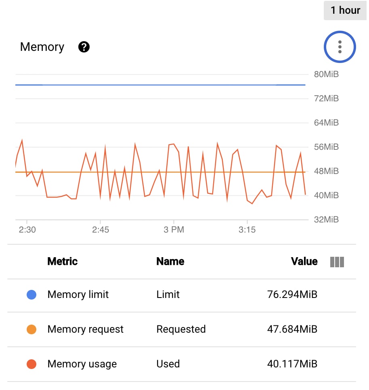Open the column display options icon
The width and height of the screenshot is (369, 390).
click(337, 262)
